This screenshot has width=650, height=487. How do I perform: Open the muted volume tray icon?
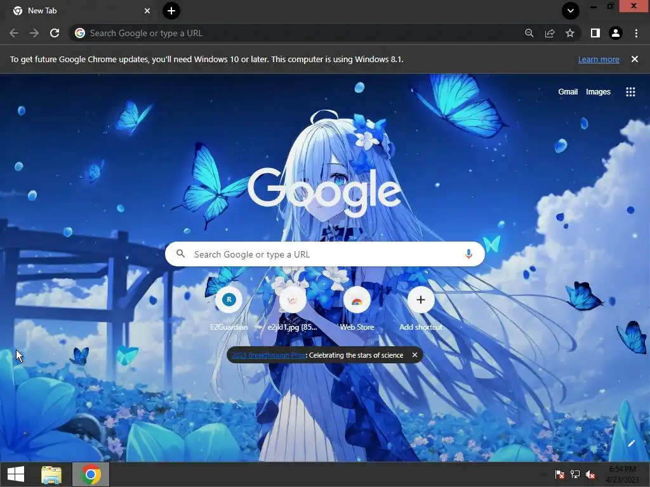coord(590,474)
